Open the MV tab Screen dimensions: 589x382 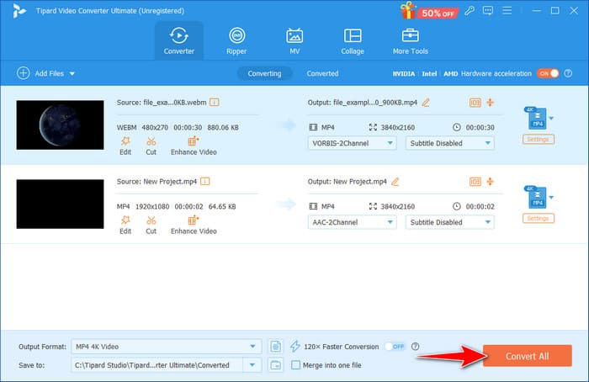294,41
